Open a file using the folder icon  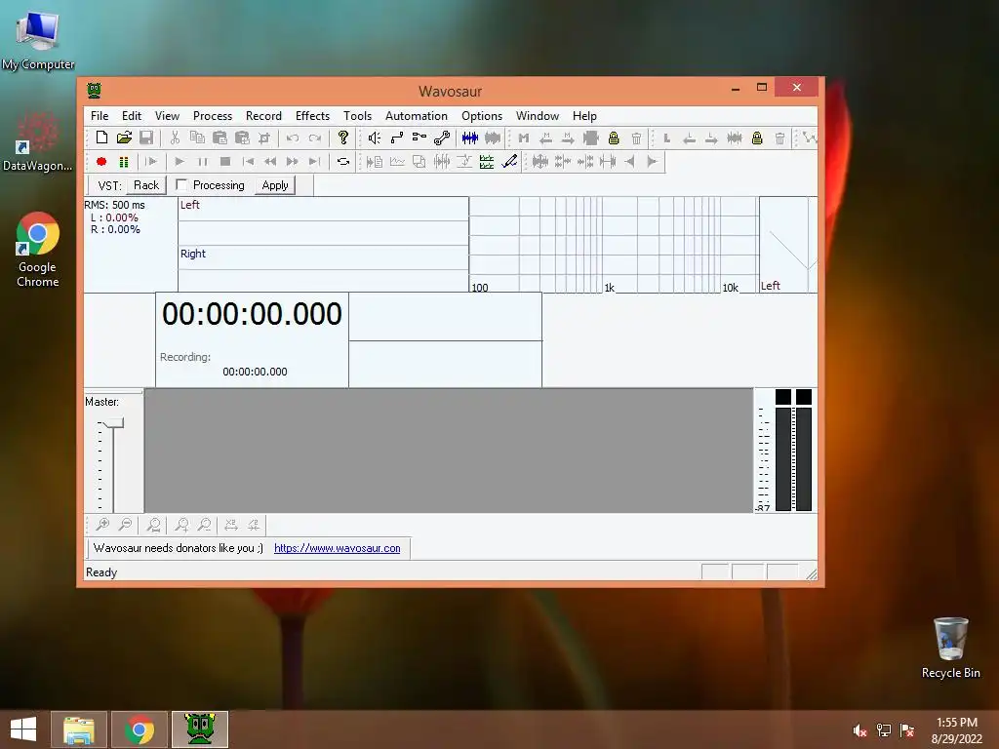click(124, 138)
